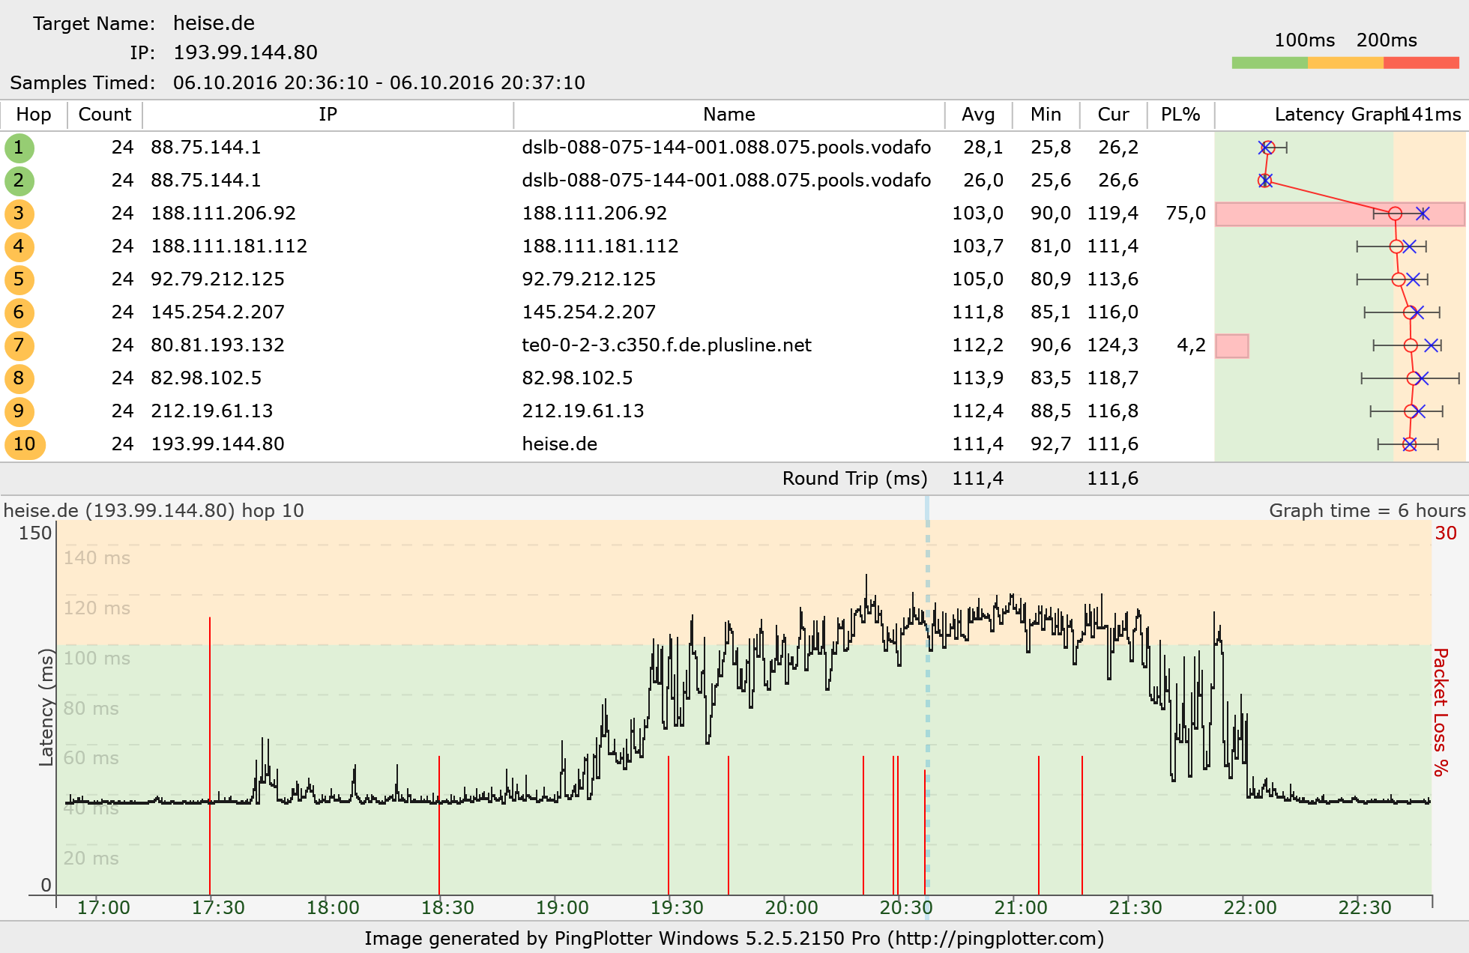Select the hop 10 heise.de circle icon
This screenshot has height=953, width=1469.
25,444
